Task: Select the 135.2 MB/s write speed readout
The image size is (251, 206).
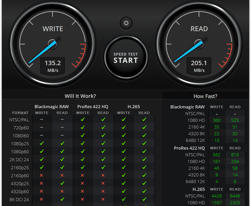Action: click(x=53, y=66)
